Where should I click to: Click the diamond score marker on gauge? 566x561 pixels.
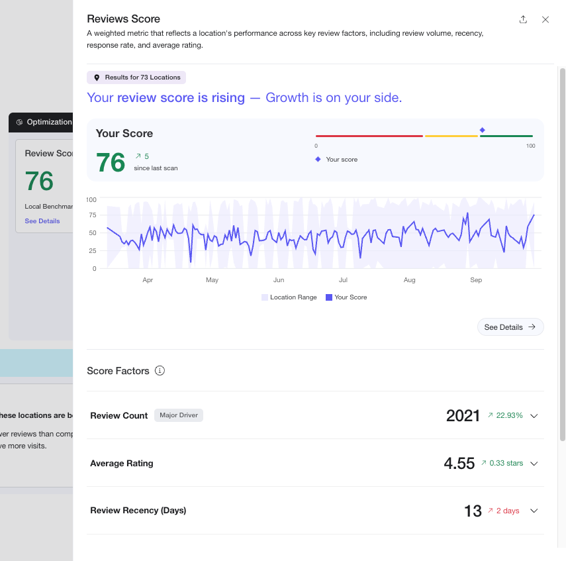click(482, 130)
